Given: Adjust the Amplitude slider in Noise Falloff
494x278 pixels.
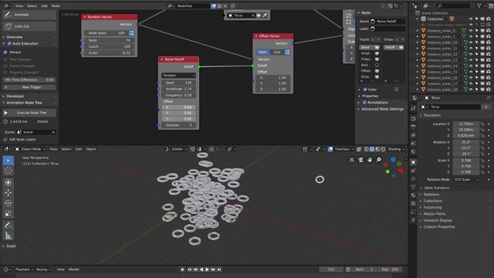Looking at the screenshot, I should (178, 89).
